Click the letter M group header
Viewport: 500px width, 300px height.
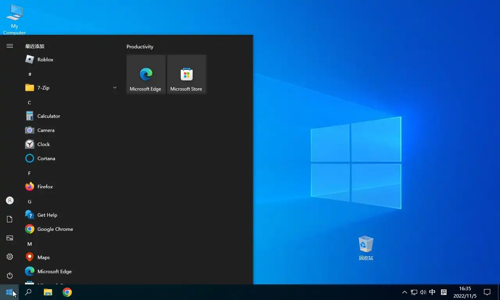tap(29, 244)
